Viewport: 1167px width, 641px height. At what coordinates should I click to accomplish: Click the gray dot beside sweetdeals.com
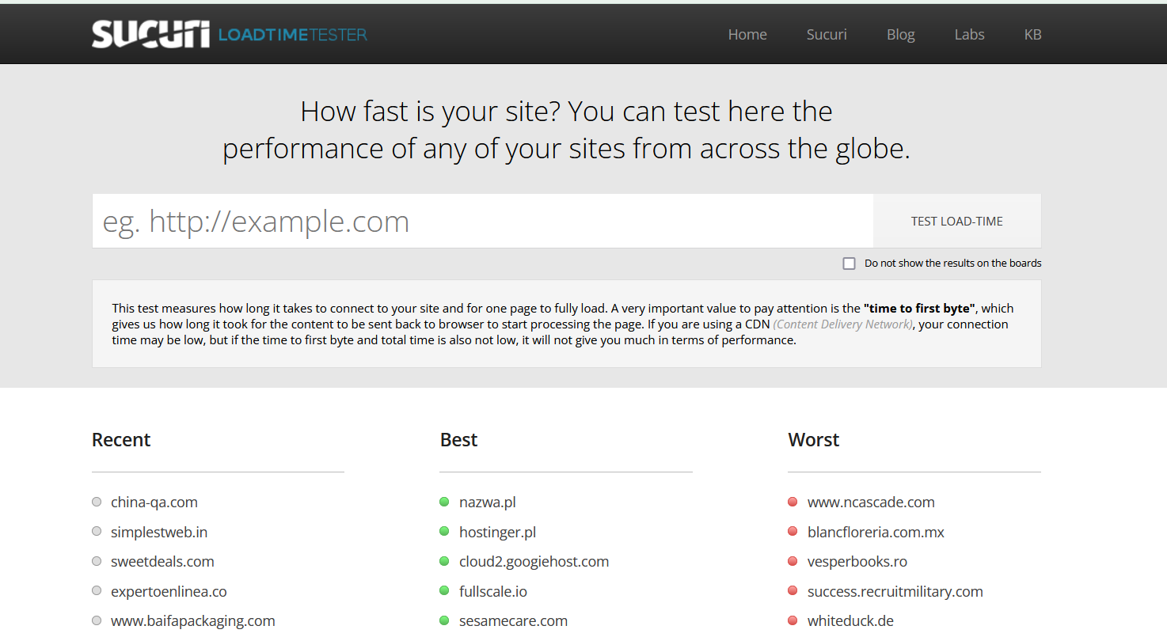point(97,561)
